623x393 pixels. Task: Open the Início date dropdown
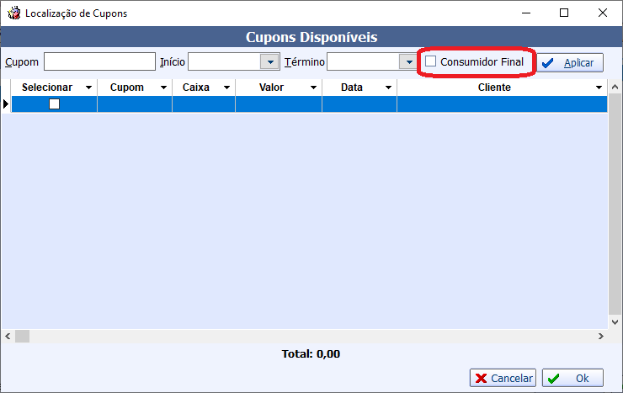(x=269, y=62)
